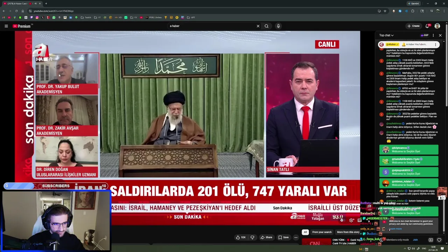
Task: Open a new browser tab
Action: point(46,3)
